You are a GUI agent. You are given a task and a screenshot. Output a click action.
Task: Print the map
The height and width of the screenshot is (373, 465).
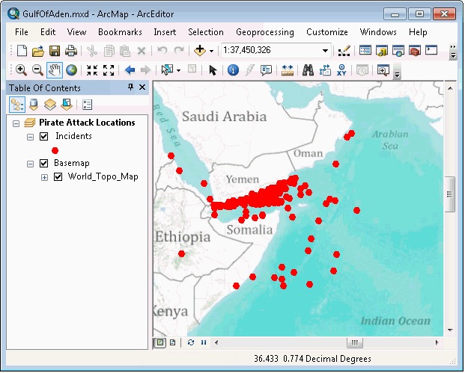point(71,51)
